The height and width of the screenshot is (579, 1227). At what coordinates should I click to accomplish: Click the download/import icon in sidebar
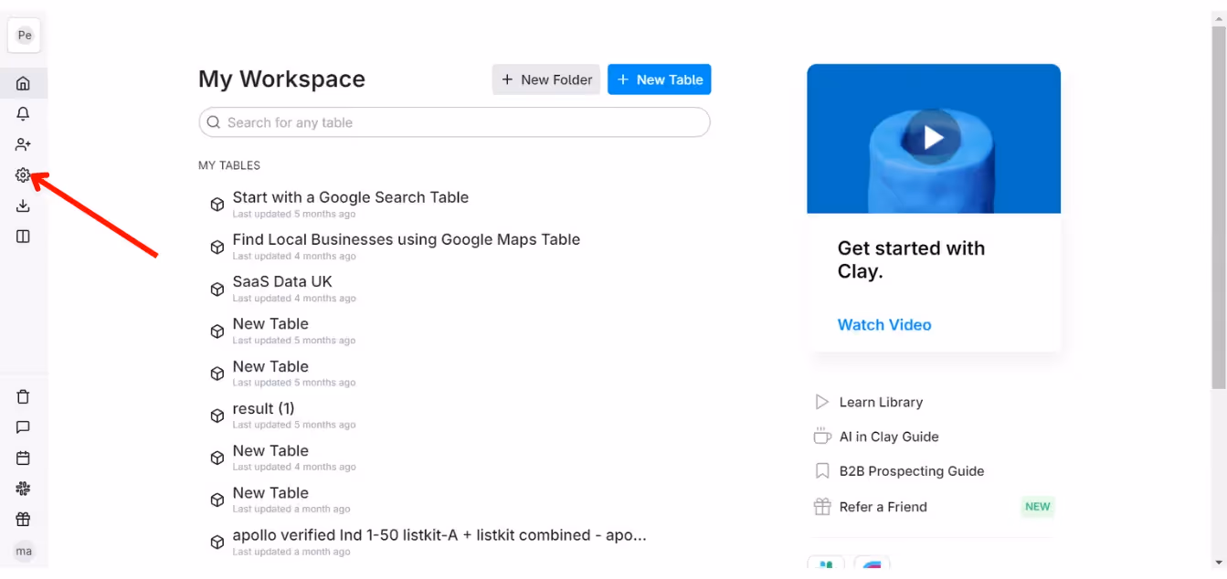click(x=23, y=206)
